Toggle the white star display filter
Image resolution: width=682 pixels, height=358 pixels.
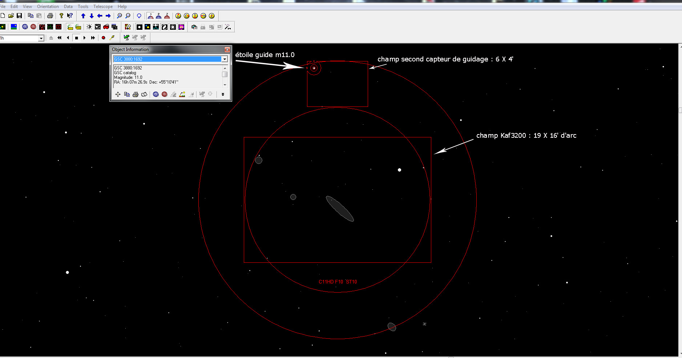pos(139,27)
